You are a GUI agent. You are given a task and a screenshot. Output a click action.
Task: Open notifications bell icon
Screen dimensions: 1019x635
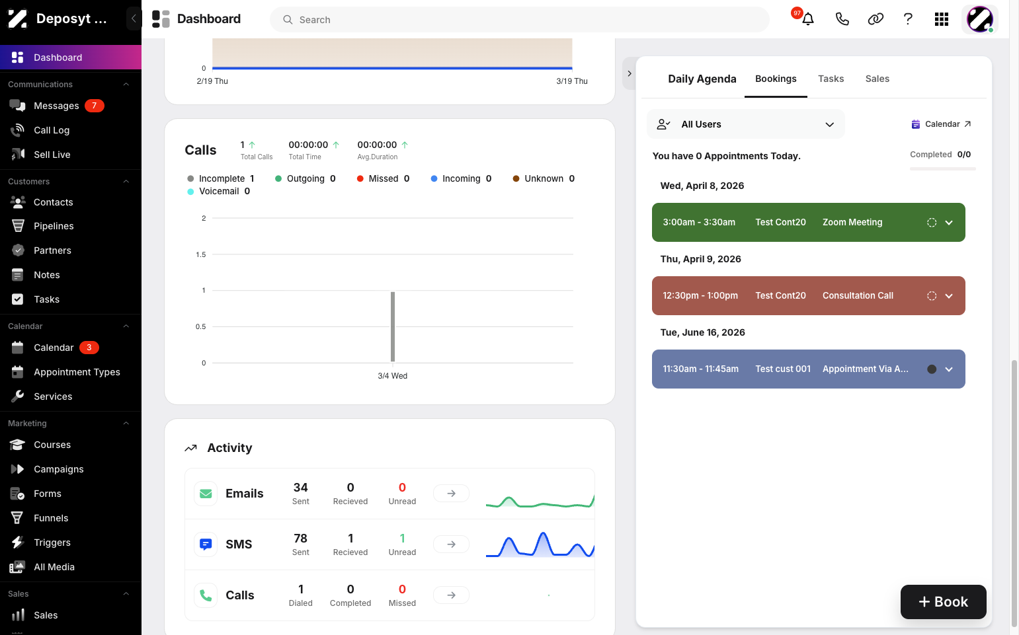807,19
